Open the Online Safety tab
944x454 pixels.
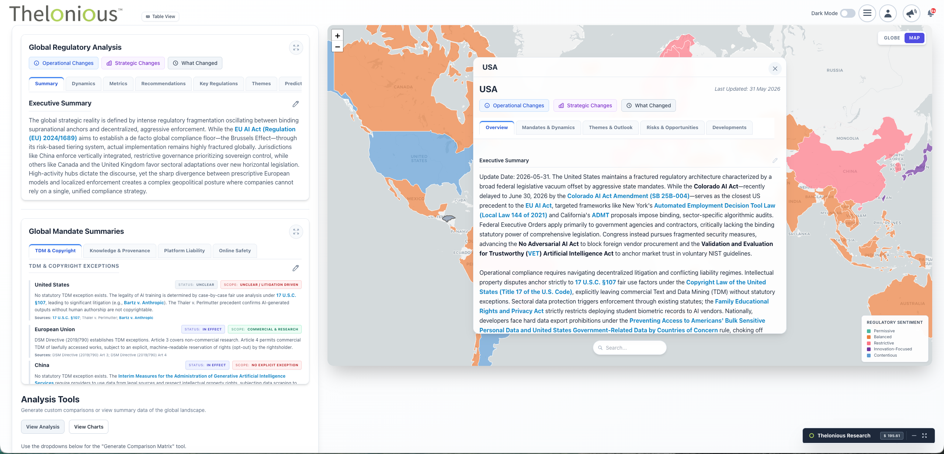tap(235, 251)
